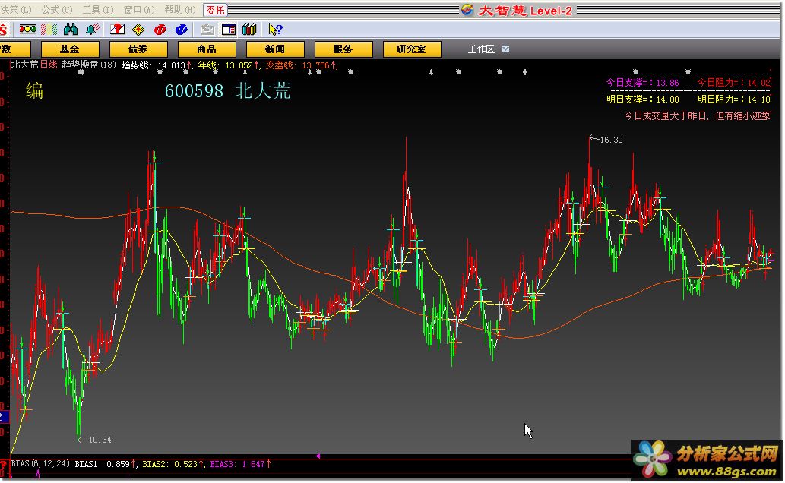Click the 日线 period label
Screen dimensions: 785x483
tap(49, 65)
